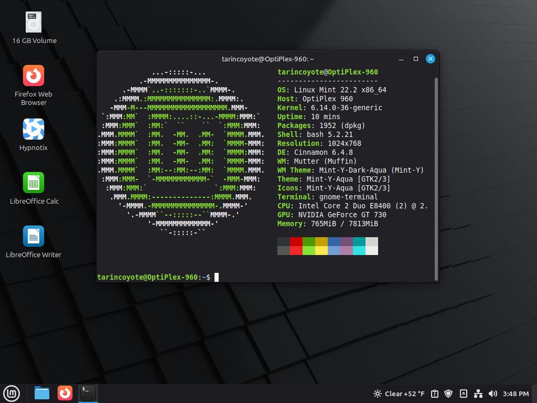Open the Linux Mint start menu

pos(11,393)
